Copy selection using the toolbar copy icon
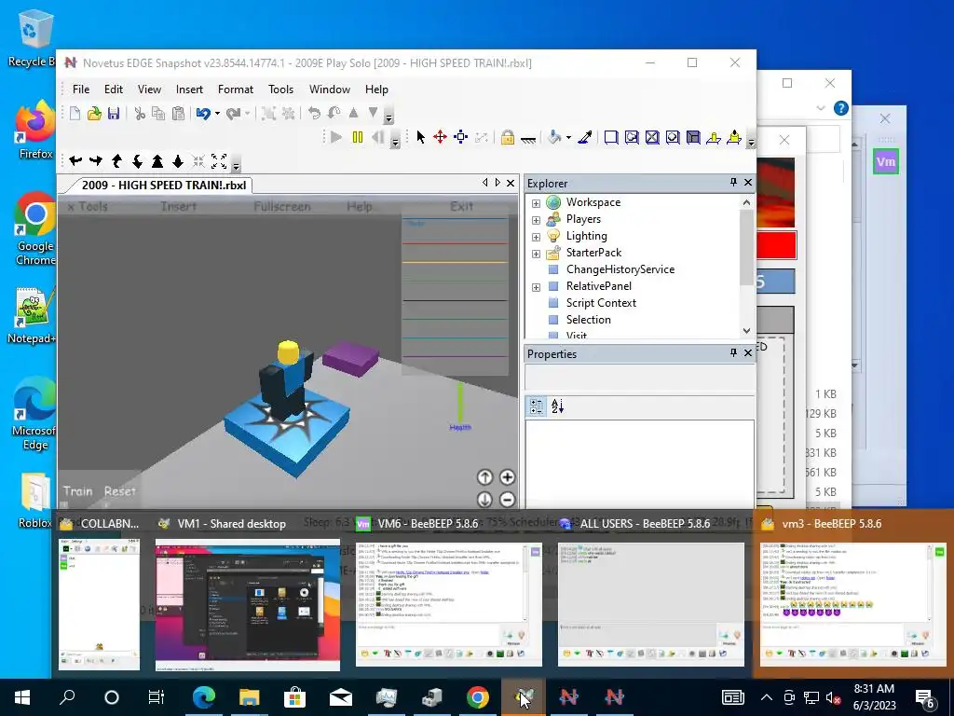 pyautogui.click(x=158, y=113)
